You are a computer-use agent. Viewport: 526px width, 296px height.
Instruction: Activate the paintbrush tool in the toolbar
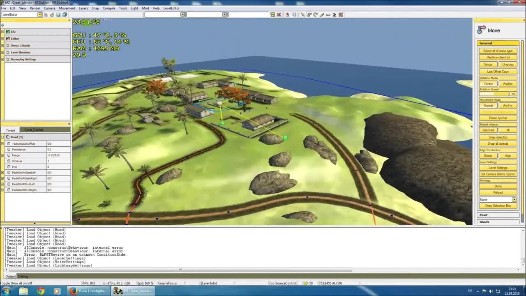pos(322,14)
